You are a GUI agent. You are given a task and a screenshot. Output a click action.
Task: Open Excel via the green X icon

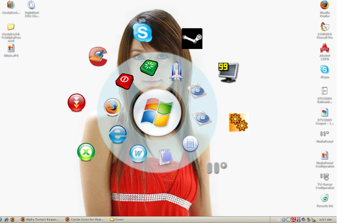pos(86,152)
